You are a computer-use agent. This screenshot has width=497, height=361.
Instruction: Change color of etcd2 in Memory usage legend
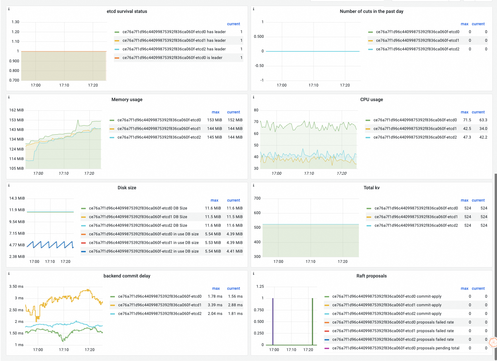click(x=112, y=138)
